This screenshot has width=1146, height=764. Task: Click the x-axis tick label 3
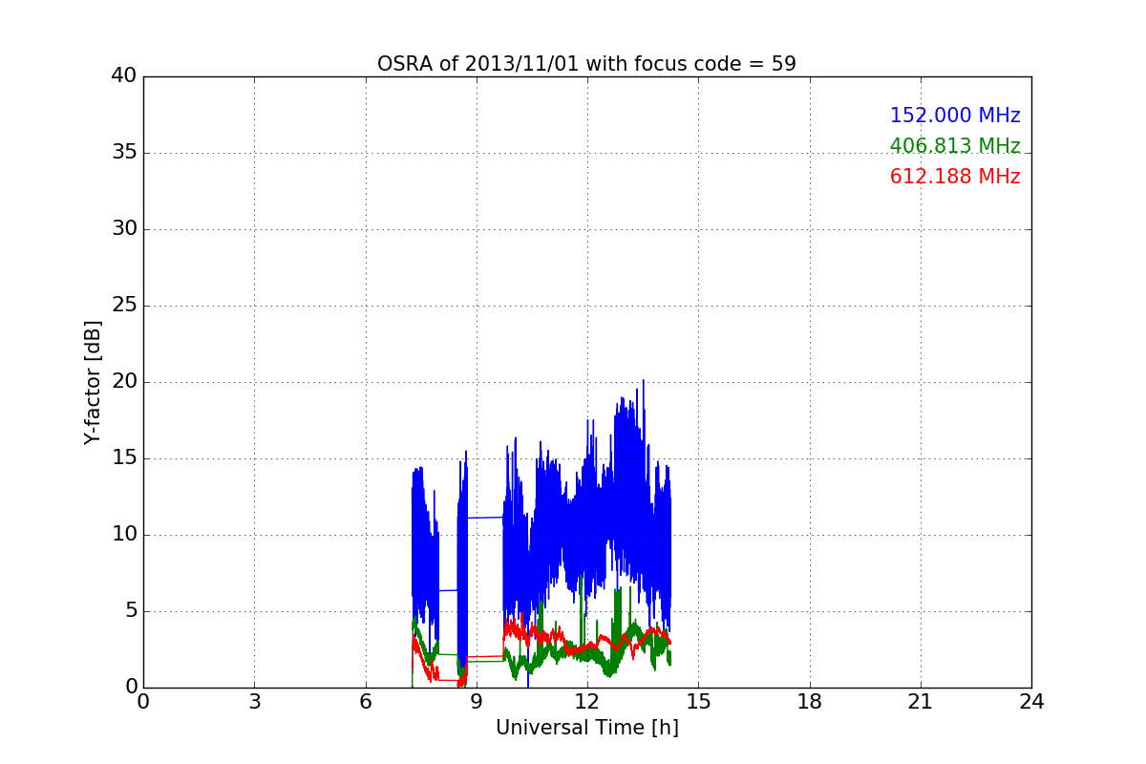tap(254, 701)
